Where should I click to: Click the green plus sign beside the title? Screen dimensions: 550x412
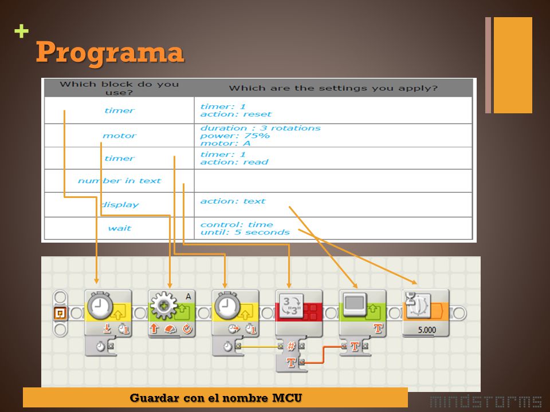[21, 31]
